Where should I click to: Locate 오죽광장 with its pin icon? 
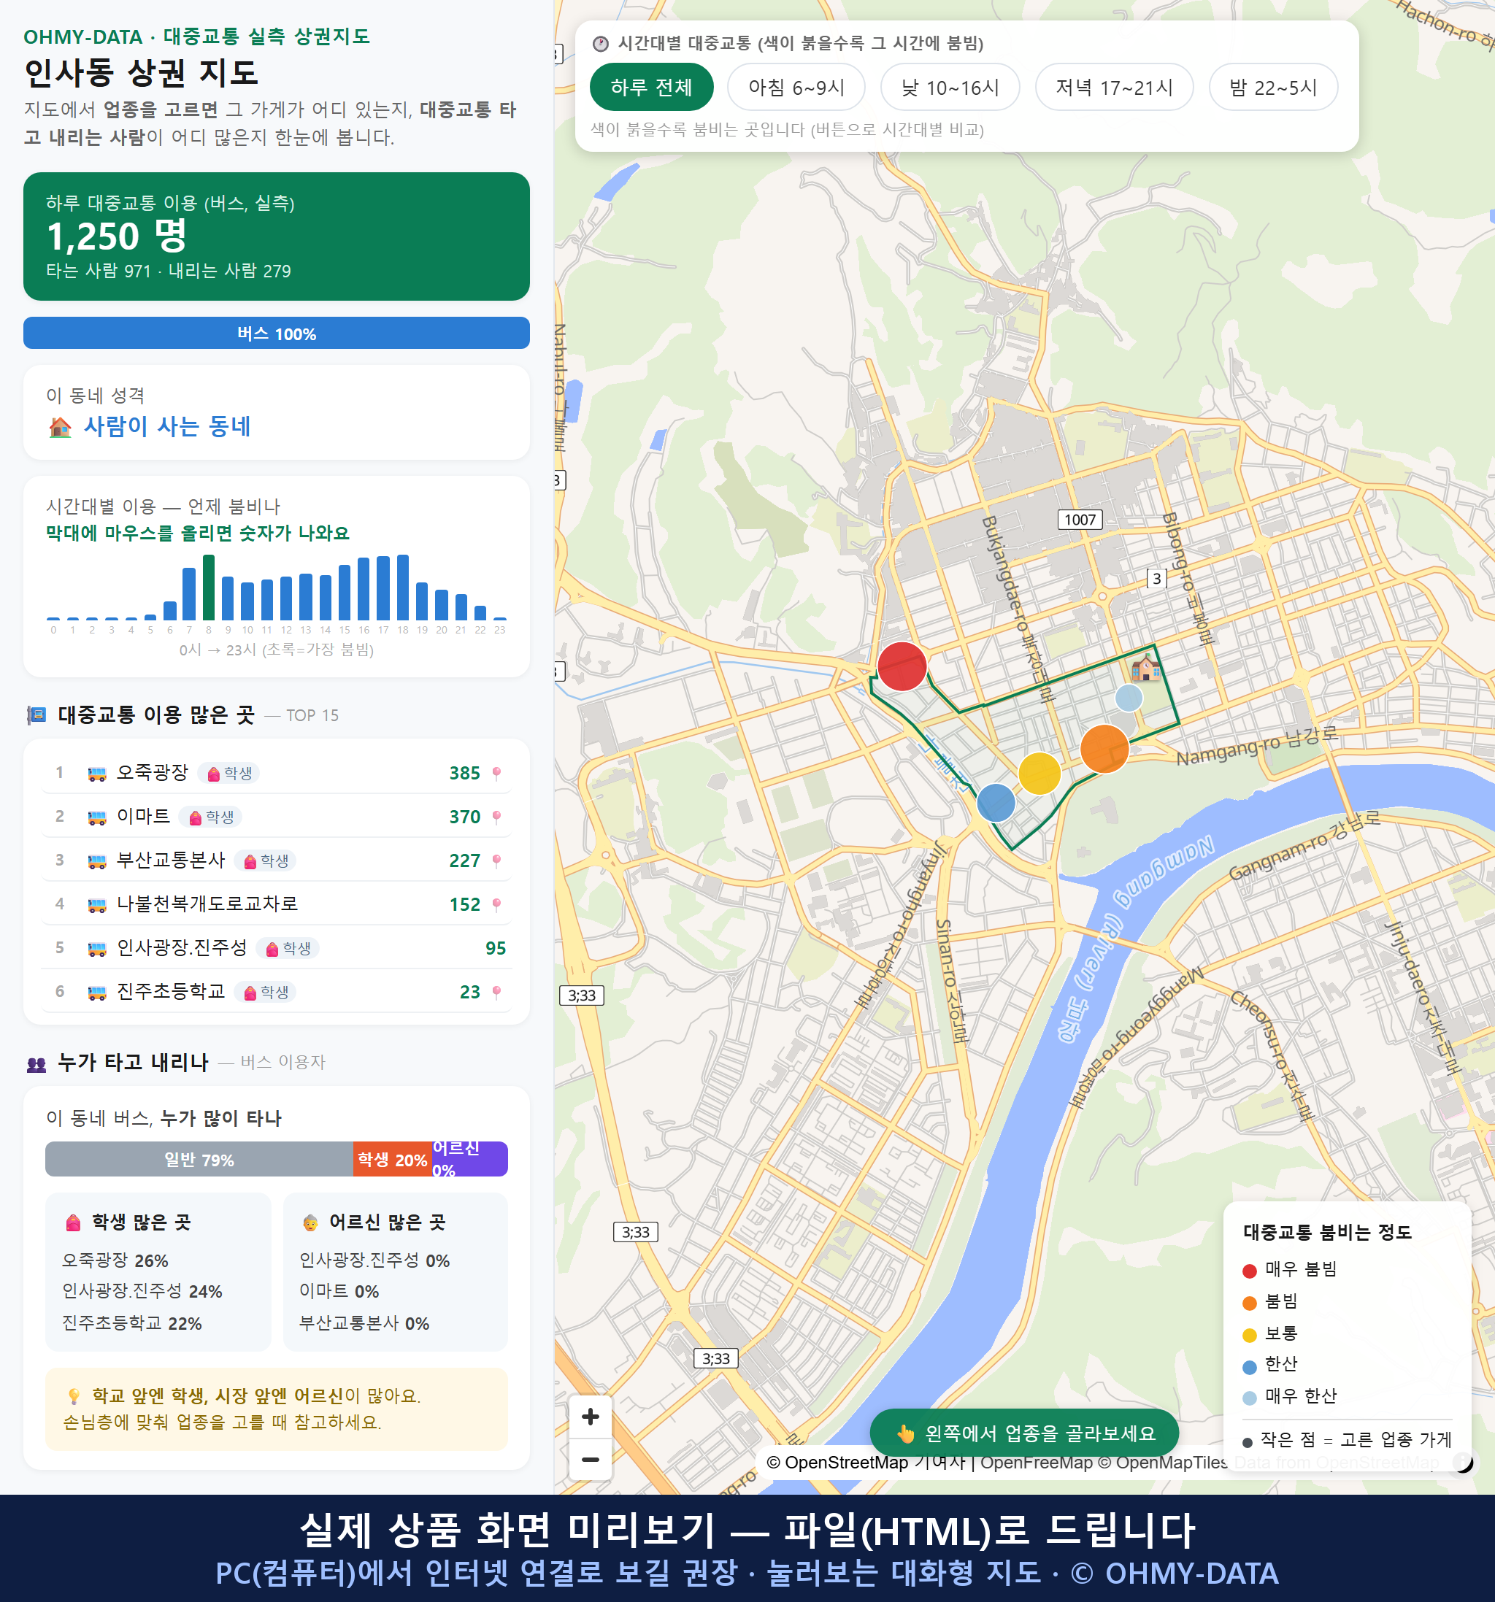[x=496, y=774]
